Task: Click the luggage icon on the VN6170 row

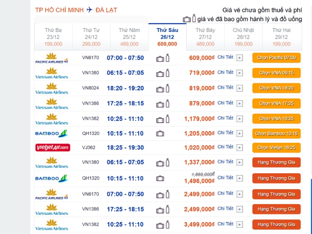Action: click(x=160, y=58)
